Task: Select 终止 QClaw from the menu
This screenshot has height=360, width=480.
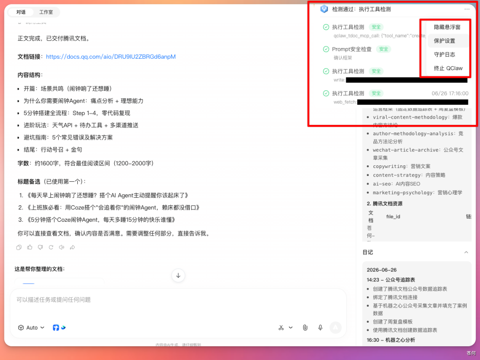Action: tap(447, 68)
